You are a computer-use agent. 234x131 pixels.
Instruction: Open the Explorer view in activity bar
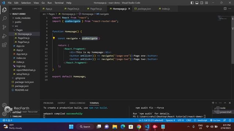click(x=4, y=10)
